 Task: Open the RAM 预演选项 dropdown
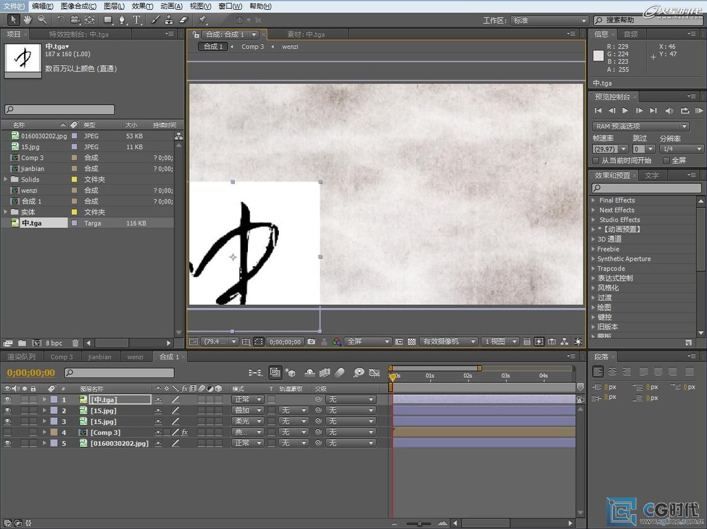click(x=640, y=126)
